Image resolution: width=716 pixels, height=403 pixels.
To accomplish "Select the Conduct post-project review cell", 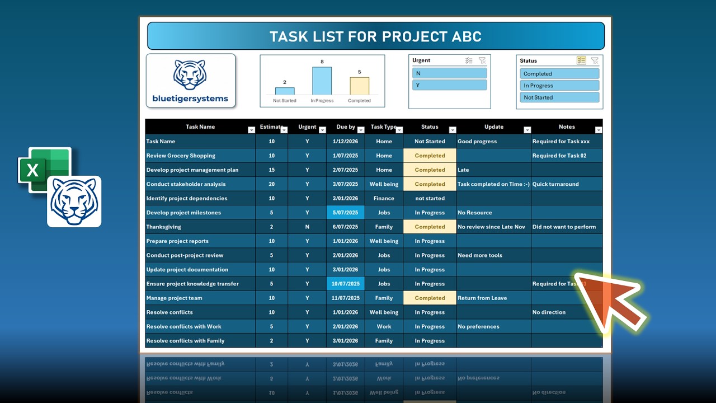I will coord(200,255).
